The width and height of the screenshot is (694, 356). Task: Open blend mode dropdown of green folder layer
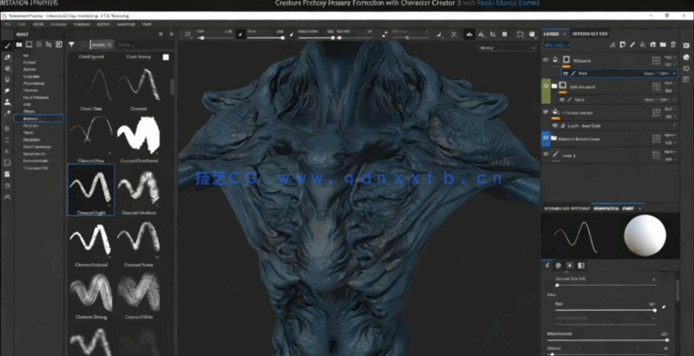pos(671,83)
